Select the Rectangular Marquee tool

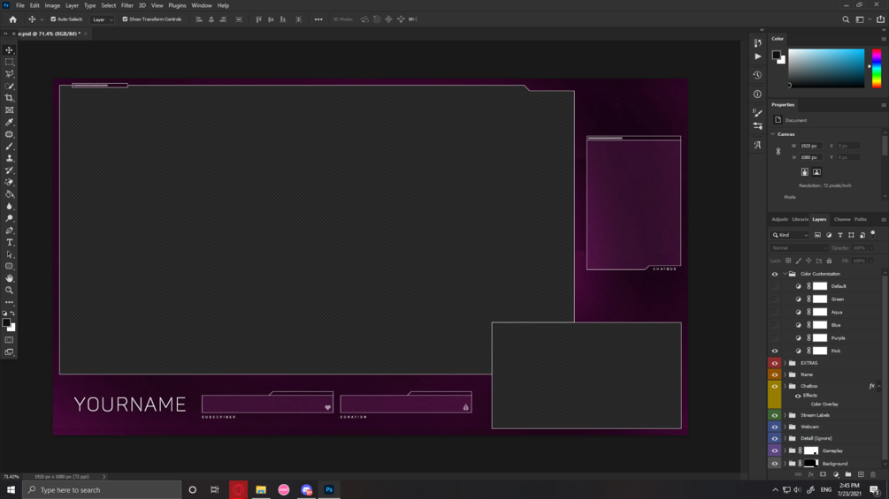tap(10, 62)
